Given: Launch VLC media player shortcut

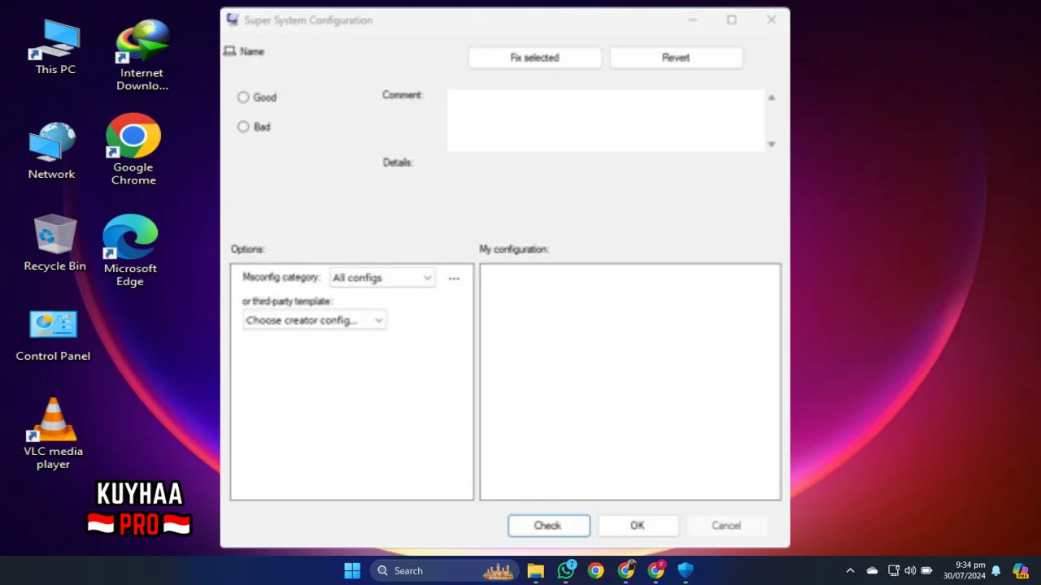Looking at the screenshot, I should (x=53, y=434).
